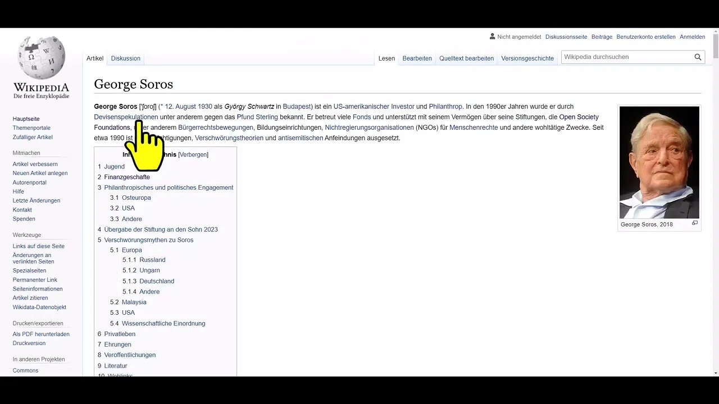Click the Wikipedia durchsuchen search field
The height and width of the screenshot is (404, 719).
626,57
